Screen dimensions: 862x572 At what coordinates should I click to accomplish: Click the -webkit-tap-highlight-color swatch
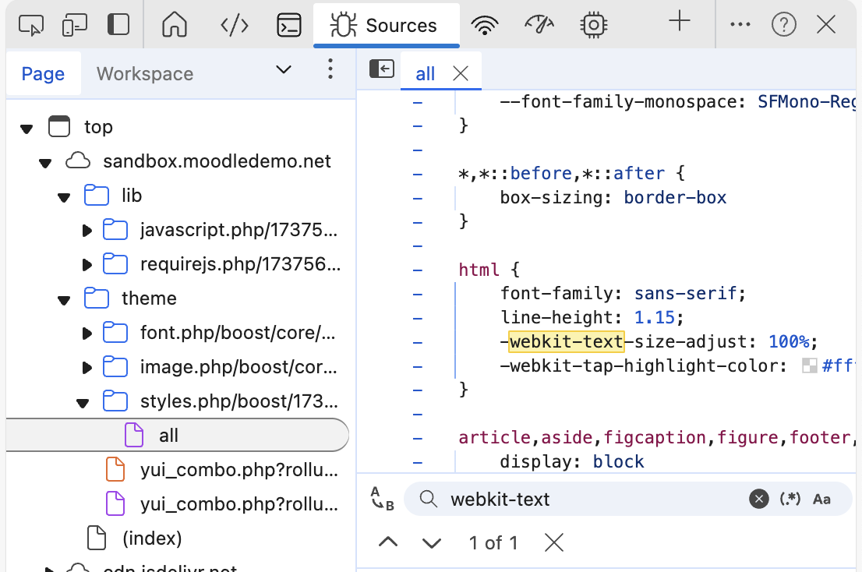pyautogui.click(x=809, y=366)
